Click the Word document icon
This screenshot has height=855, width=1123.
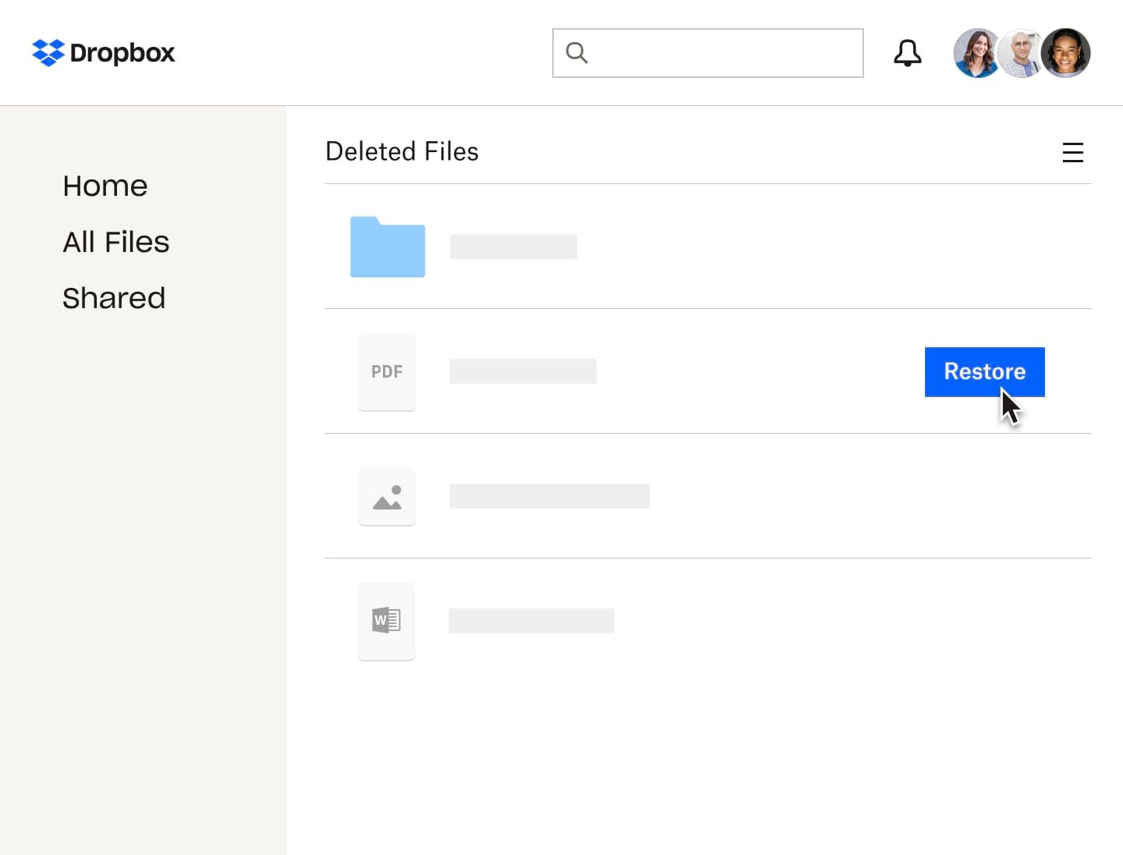click(387, 621)
